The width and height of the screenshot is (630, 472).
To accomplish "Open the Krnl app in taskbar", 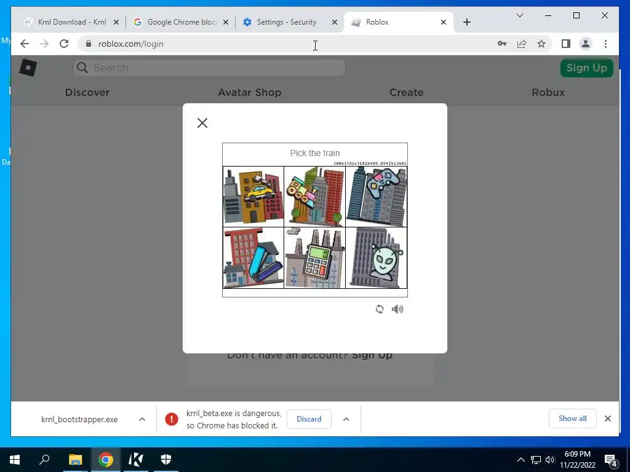I will coord(136,460).
